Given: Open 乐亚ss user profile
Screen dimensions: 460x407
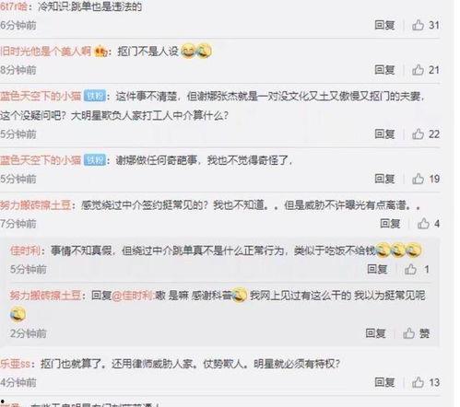Looking at the screenshot, I should pyautogui.click(x=15, y=364).
